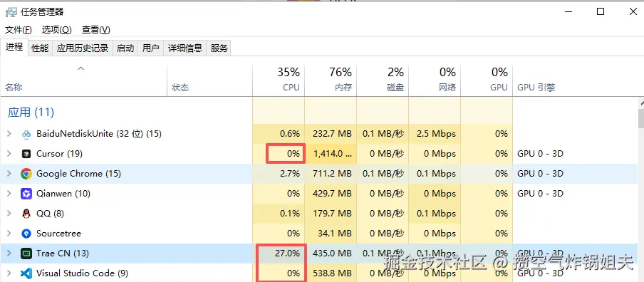Expand the Qianwen (10) process group
Viewport: 644px width, 282px height.
pyautogui.click(x=9, y=194)
